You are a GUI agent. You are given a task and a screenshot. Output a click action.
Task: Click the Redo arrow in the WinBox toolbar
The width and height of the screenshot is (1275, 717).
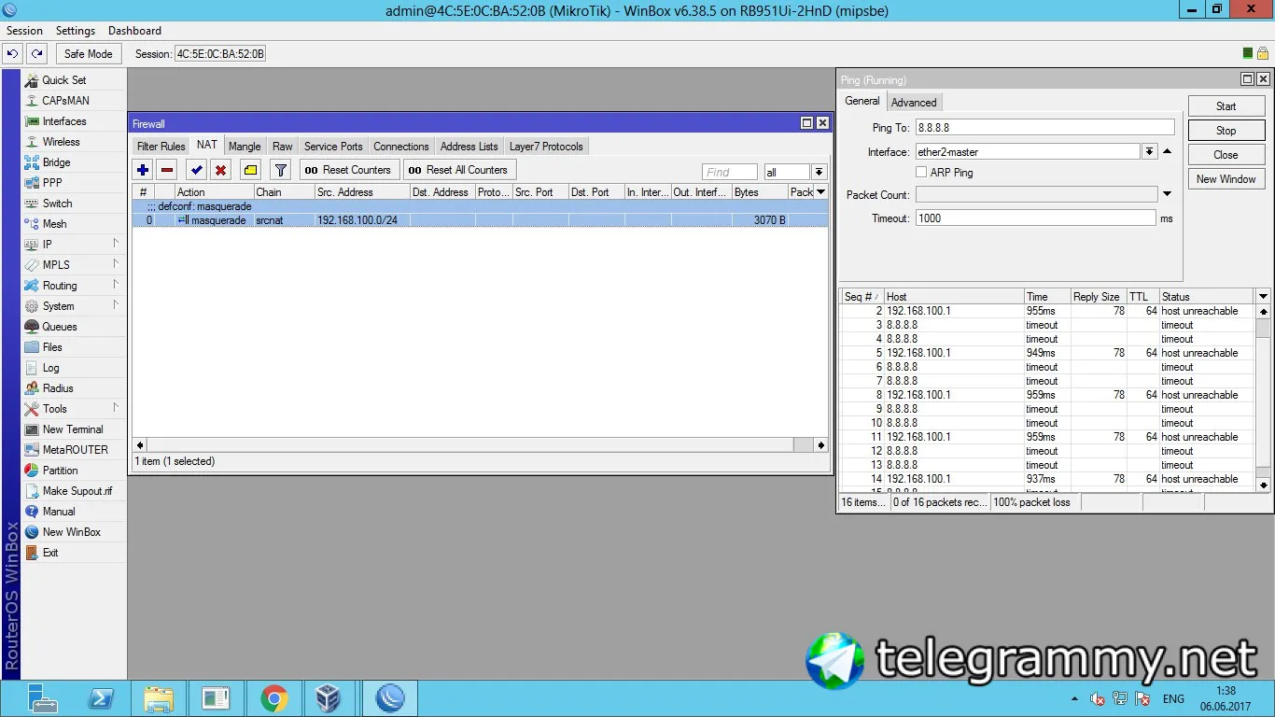coord(36,54)
